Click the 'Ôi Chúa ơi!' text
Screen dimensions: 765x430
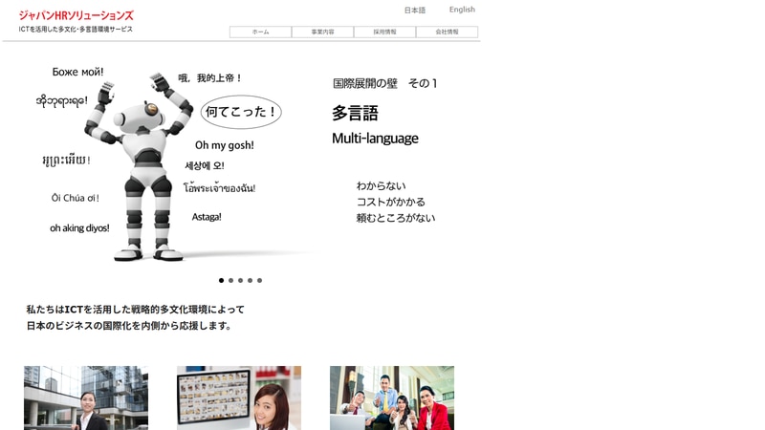pos(76,198)
